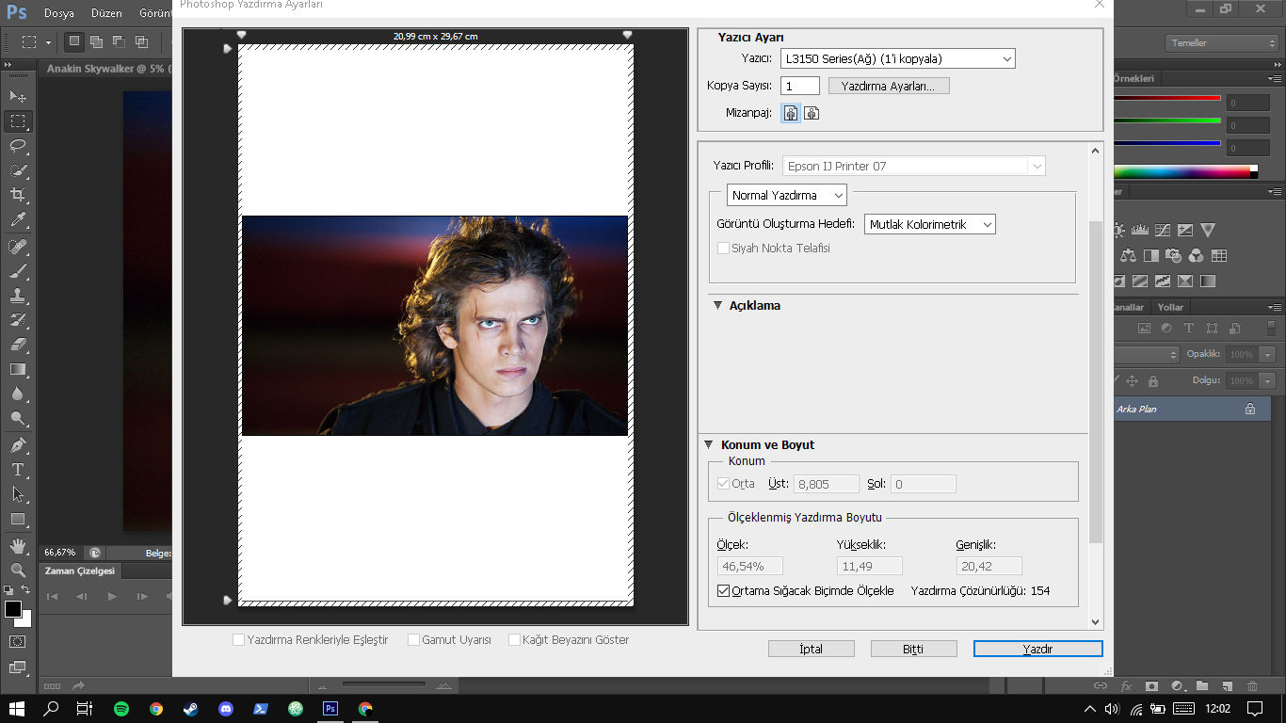Viewport: 1286px width, 723px height.
Task: Select the Eyedropper tool
Action: click(x=18, y=220)
